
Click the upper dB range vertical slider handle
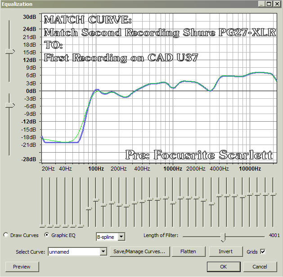coord(10,52)
